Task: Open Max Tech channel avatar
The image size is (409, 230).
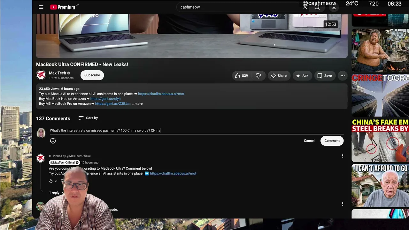Action: pos(41,75)
